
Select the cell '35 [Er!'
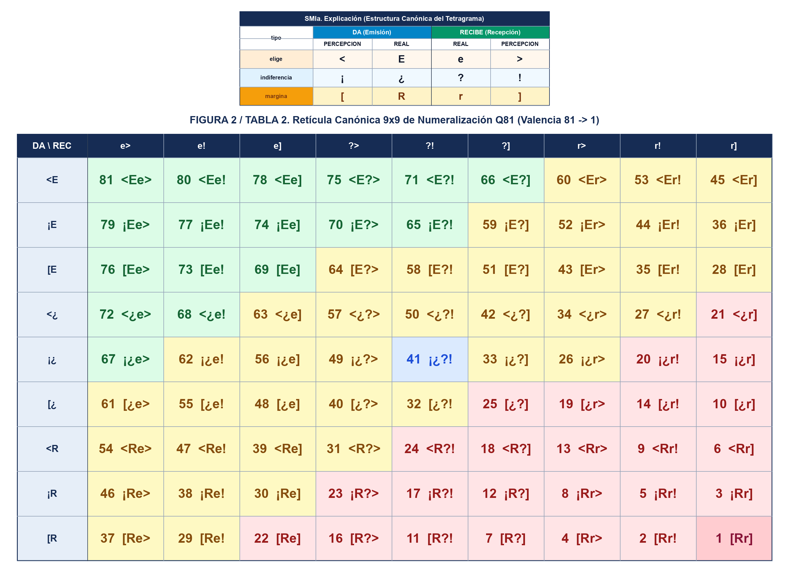click(658, 270)
